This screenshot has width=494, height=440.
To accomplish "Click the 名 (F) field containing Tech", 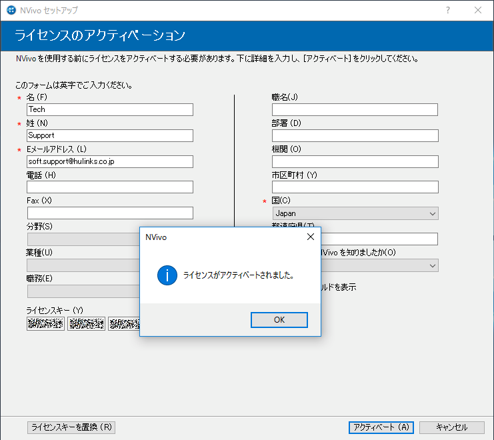I will [110, 109].
